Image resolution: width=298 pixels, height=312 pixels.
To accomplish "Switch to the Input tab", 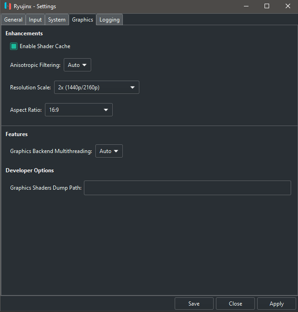I will [35, 20].
